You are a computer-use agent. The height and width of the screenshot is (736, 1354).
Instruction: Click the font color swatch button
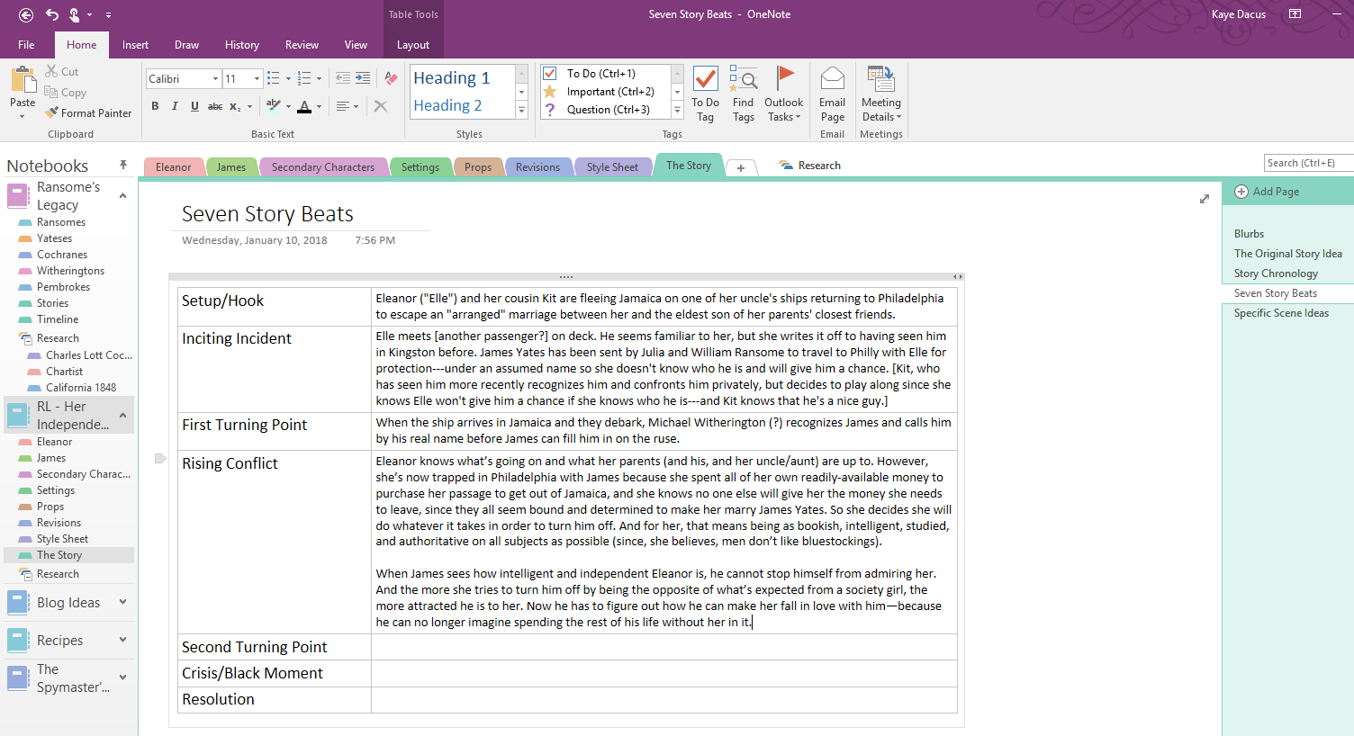[304, 106]
